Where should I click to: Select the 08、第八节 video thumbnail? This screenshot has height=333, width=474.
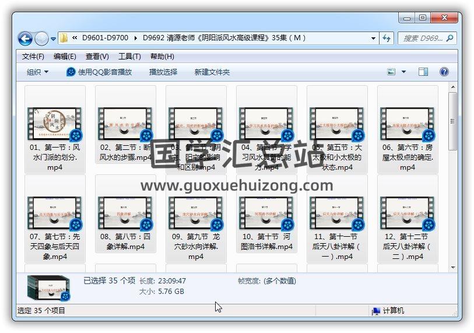click(x=125, y=213)
